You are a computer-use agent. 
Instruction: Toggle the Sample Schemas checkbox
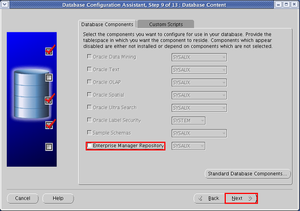pos(89,132)
